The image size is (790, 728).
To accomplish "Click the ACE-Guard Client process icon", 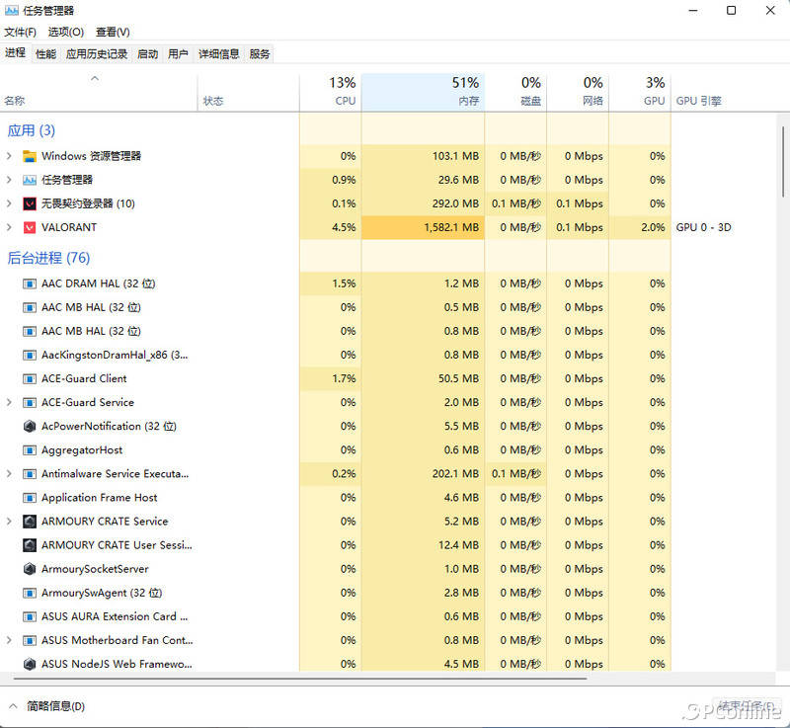I will (x=30, y=379).
